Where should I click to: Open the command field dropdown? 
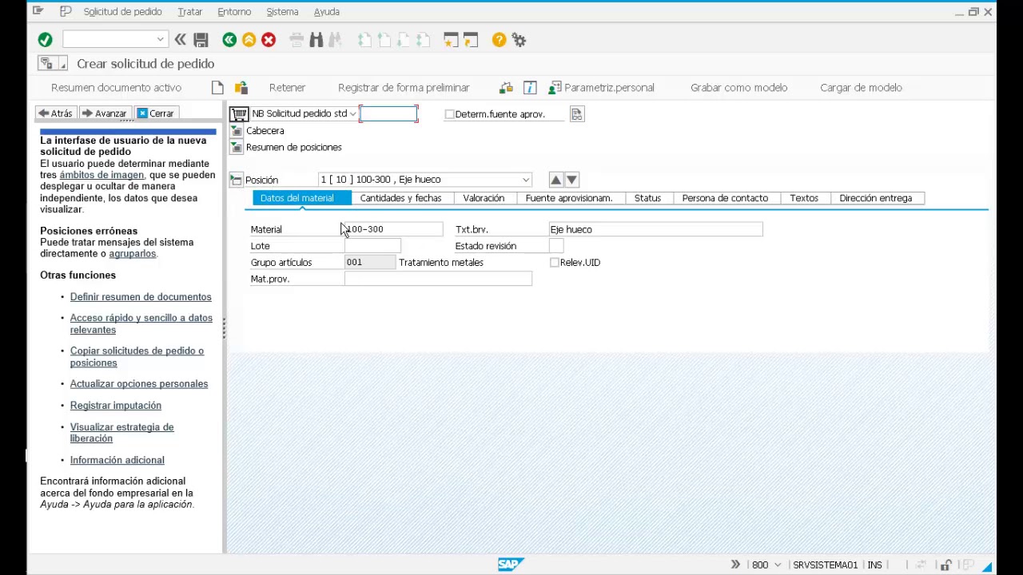[160, 40]
